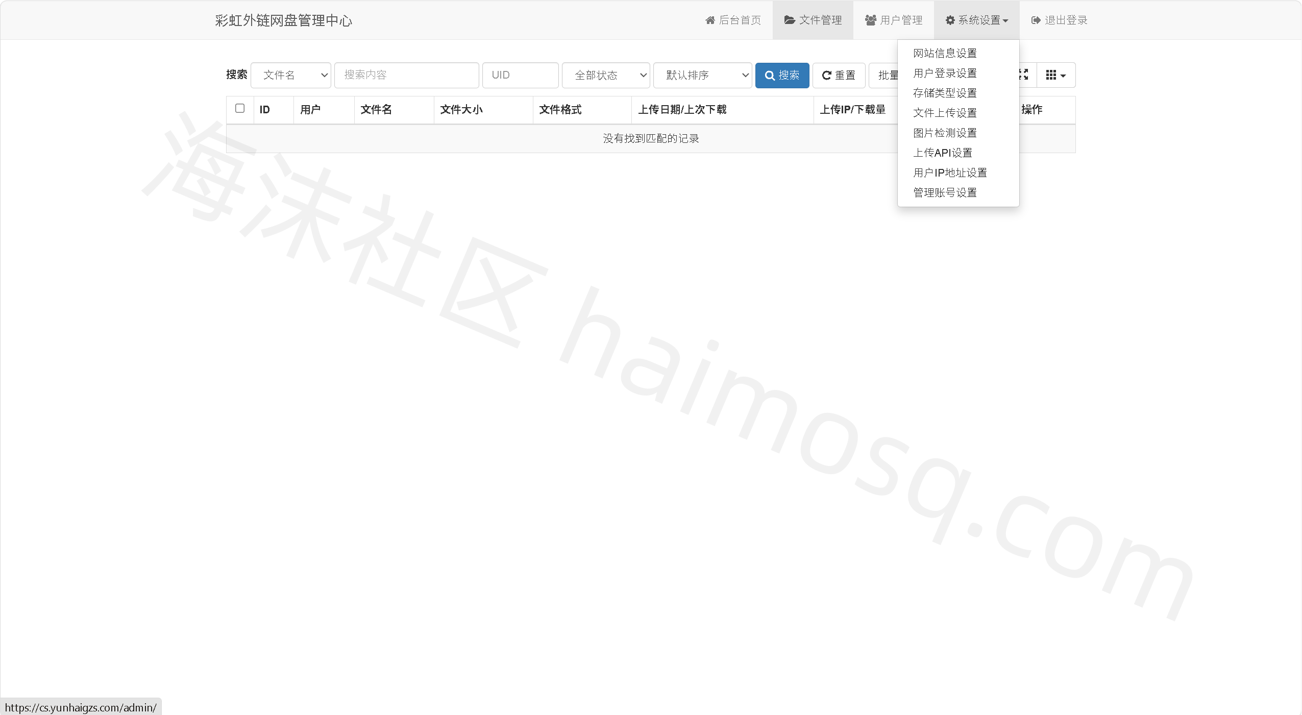Expand the 默认排序 sort dropdown
Viewport: 1302px width, 715px height.
(x=703, y=75)
